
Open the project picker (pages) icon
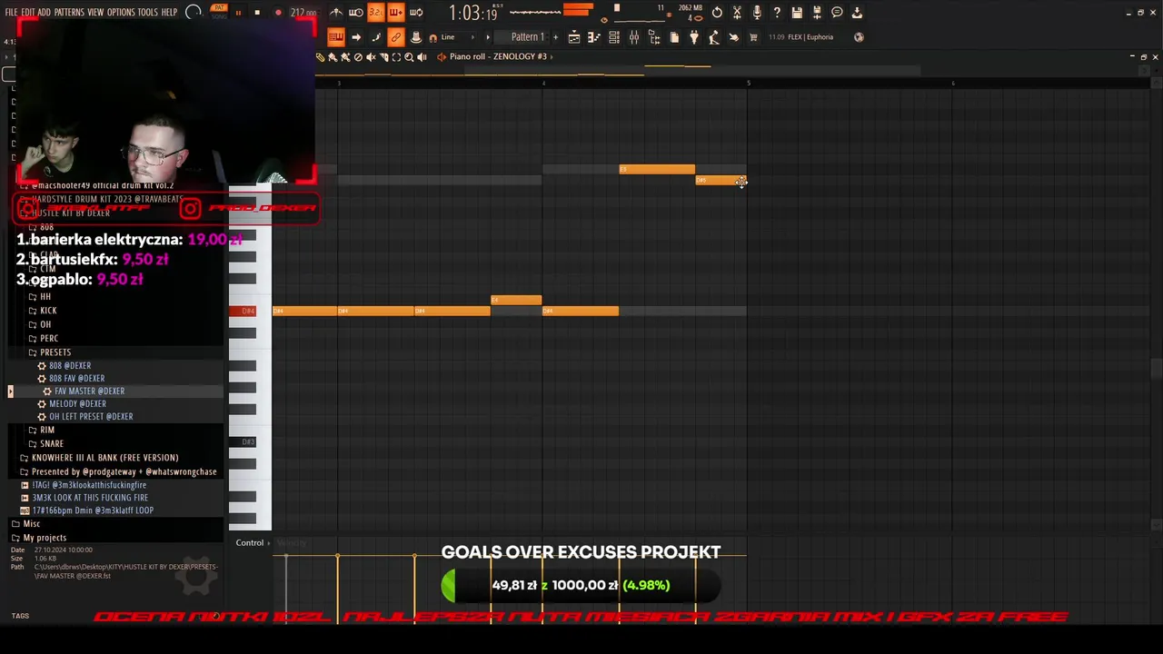point(674,37)
